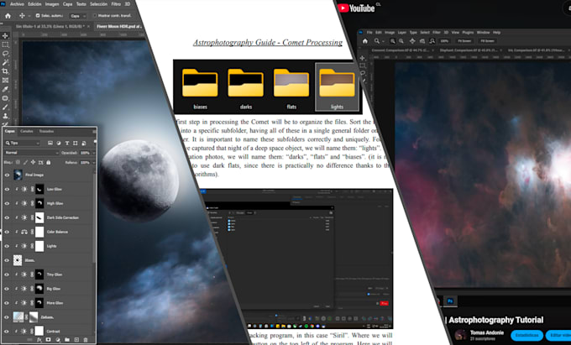This screenshot has width=571, height=345.
Task: Click the Fit Screen button
Action: (x=464, y=41)
